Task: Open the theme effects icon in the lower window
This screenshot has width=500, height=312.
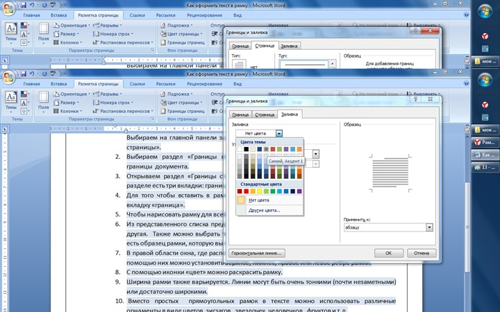Action: 24,111
